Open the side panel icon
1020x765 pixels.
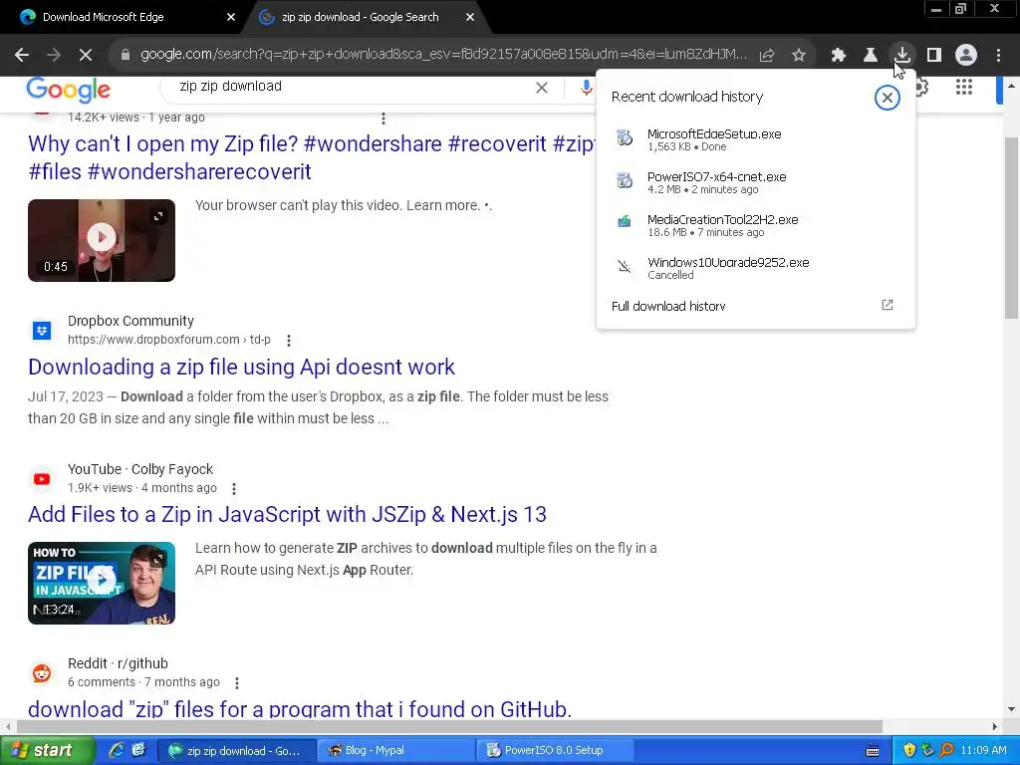[x=934, y=56]
